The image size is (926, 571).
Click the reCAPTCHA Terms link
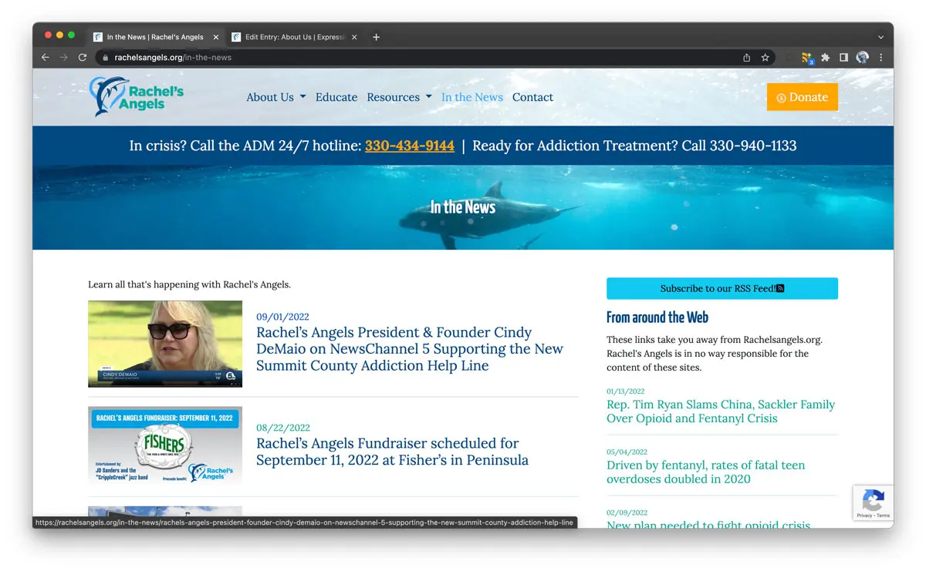point(884,516)
